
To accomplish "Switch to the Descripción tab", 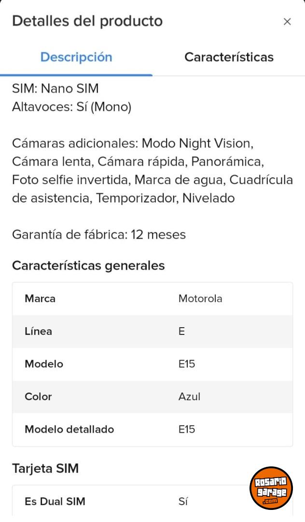I will click(76, 57).
